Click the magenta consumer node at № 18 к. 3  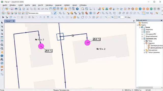[x=41, y=46]
